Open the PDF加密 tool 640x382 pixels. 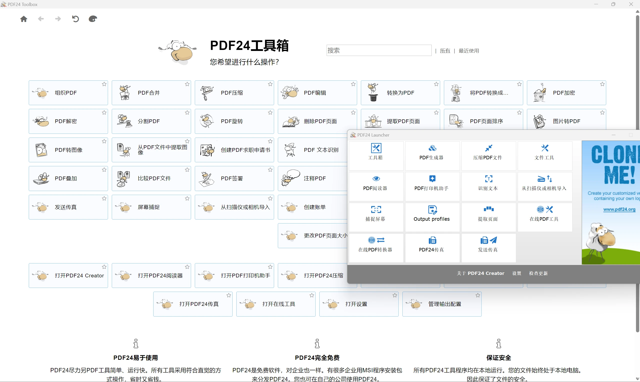pyautogui.click(x=566, y=93)
